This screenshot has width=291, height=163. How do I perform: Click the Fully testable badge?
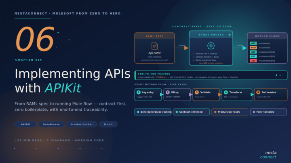pyautogui.click(x=268, y=112)
